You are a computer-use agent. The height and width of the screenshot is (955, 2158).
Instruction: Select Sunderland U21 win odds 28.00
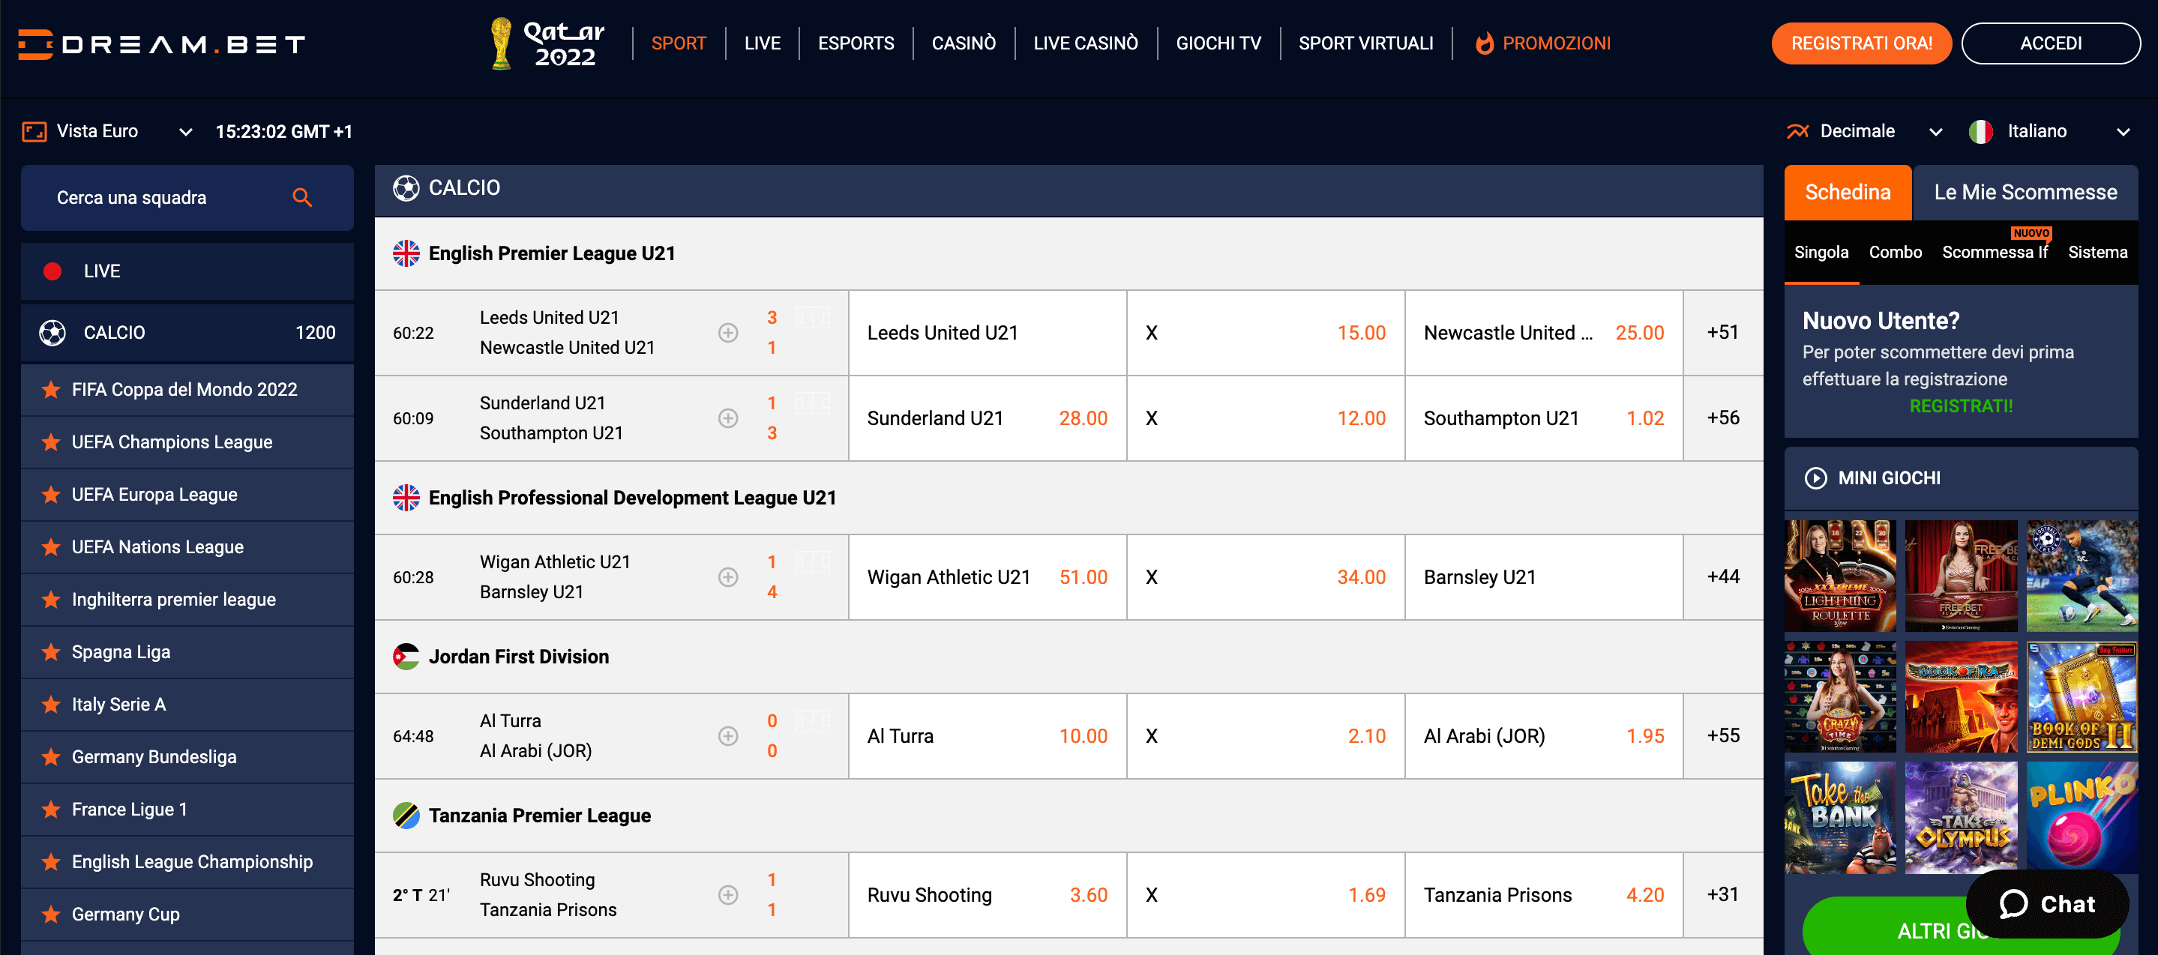987,418
